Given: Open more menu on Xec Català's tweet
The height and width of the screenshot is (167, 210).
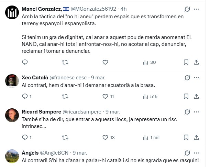Looking at the screenshot, I should 196,78.
